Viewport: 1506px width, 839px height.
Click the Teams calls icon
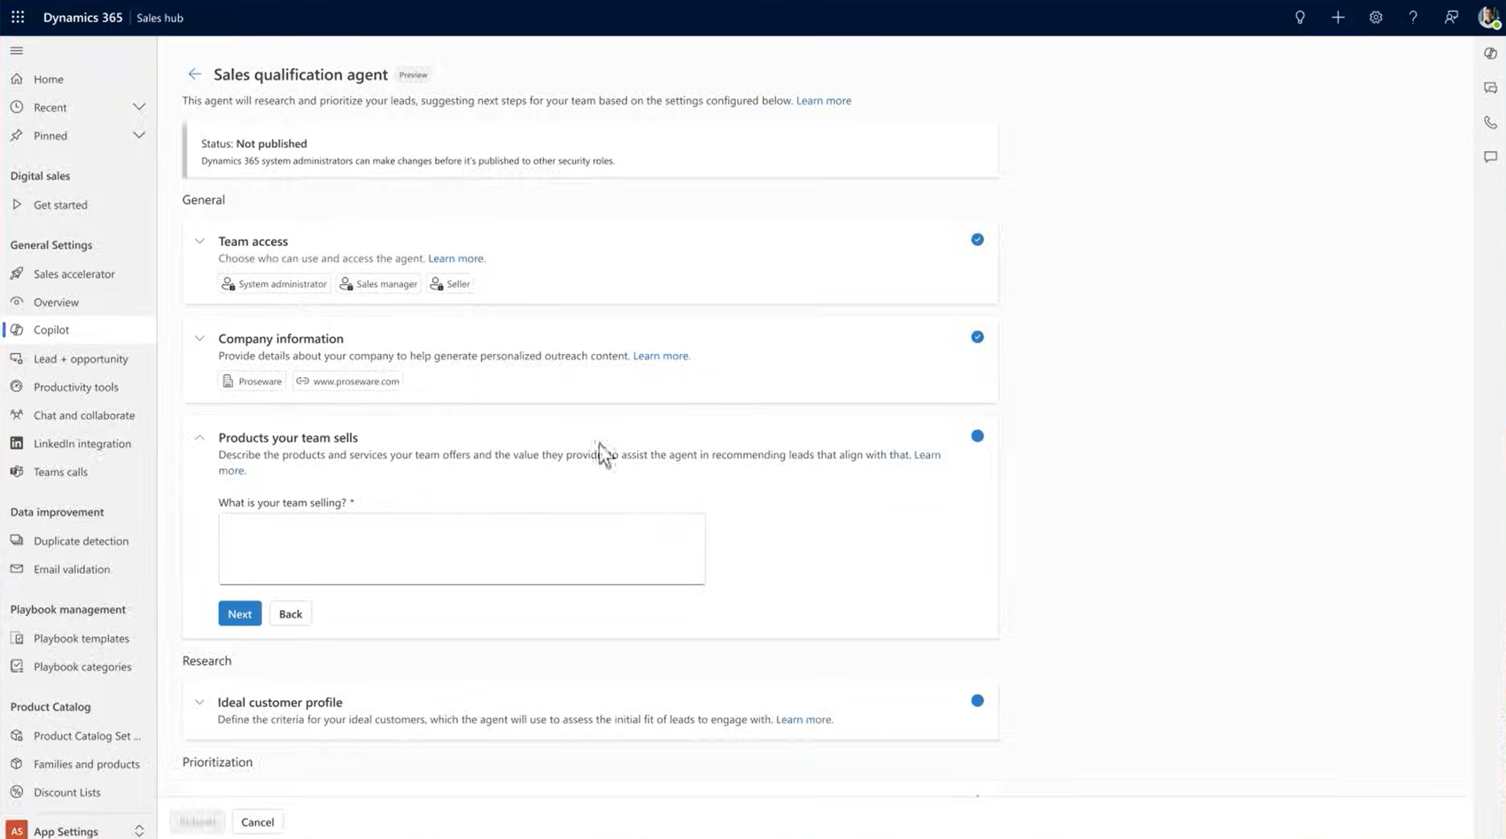[x=17, y=472]
